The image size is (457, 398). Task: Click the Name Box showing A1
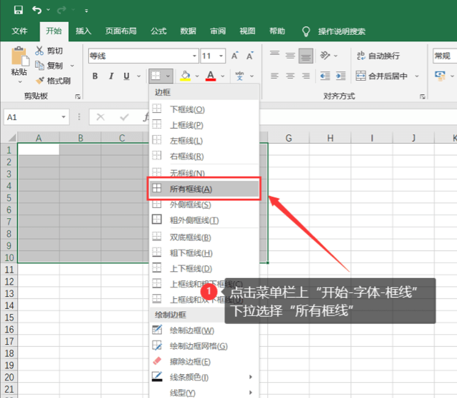click(36, 117)
